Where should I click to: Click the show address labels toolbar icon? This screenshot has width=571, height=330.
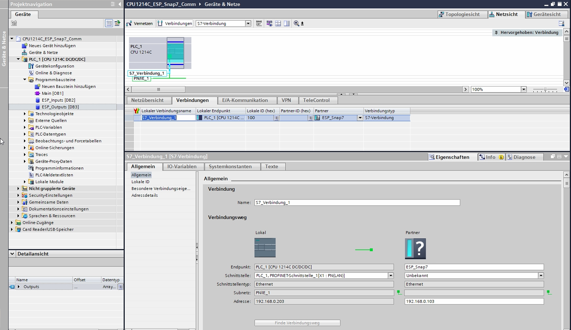259,24
